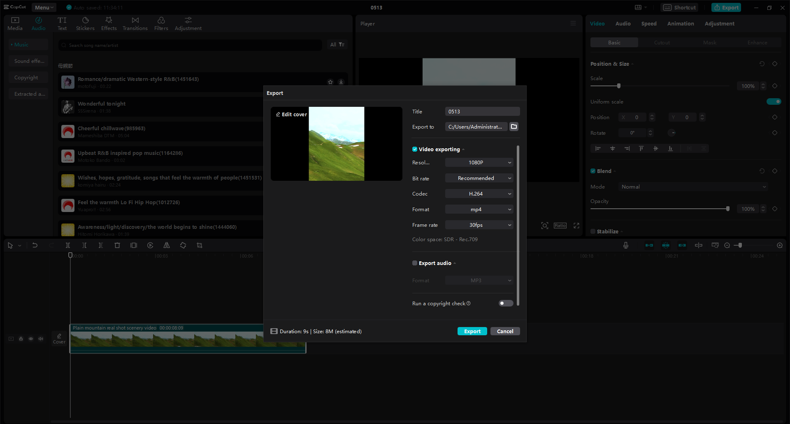Image resolution: width=790 pixels, height=424 pixels.
Task: Toggle the Run a copyright check switch
Action: (505, 303)
